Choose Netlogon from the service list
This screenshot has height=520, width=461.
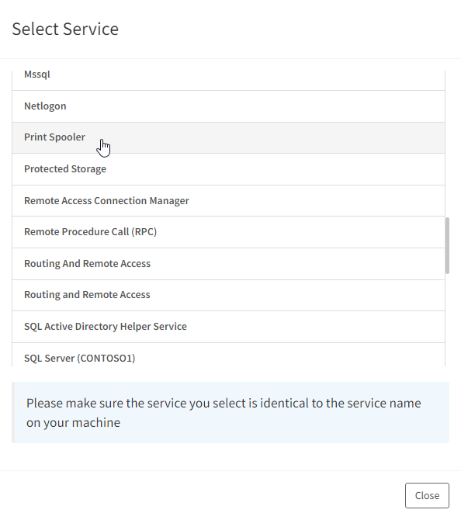pos(228,106)
